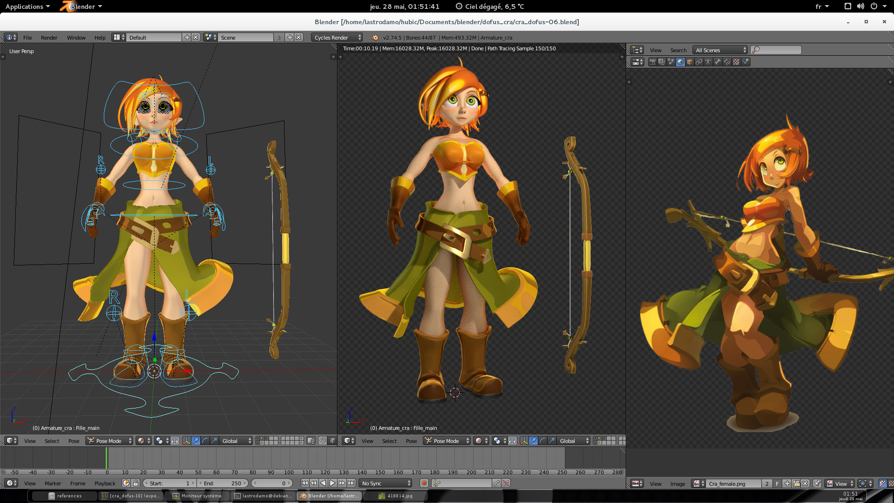The height and width of the screenshot is (503, 894).
Task: Click the delete keyframe icon in timeline
Action: tap(506, 483)
